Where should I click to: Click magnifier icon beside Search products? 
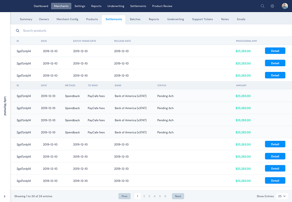[x=17, y=31]
